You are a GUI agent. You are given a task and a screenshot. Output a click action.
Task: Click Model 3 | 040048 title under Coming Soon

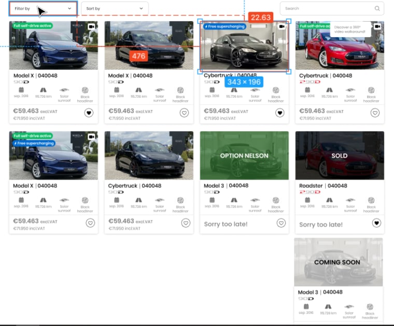point(320,292)
